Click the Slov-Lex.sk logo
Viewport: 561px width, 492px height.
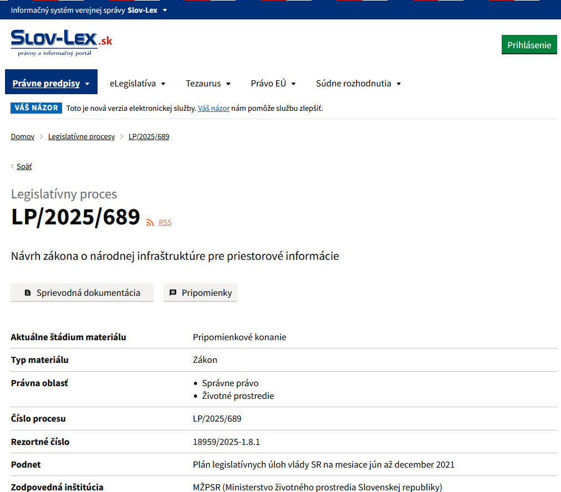61,43
